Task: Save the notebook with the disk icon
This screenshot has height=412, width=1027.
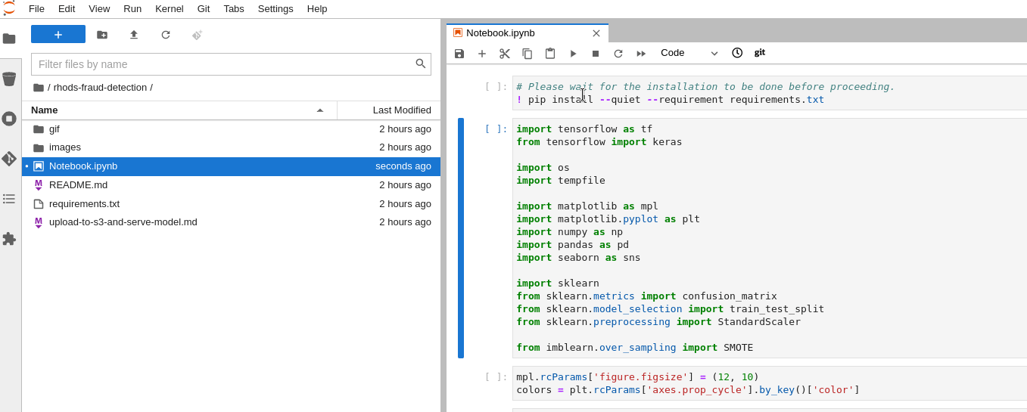Action: (x=459, y=54)
